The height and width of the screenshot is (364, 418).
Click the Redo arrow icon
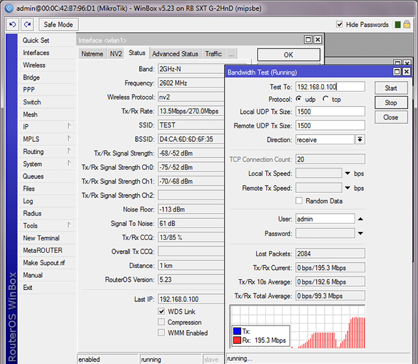coord(27,25)
